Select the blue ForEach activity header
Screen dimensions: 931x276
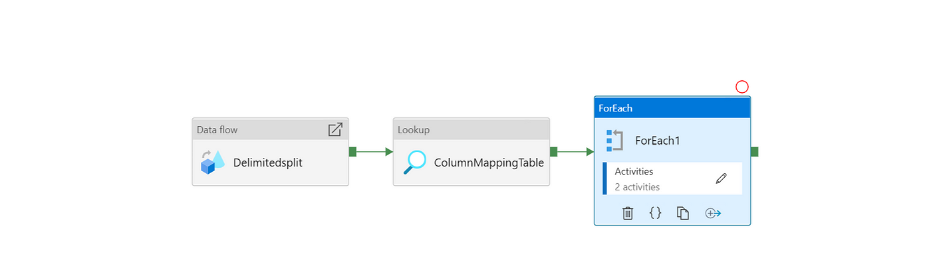point(672,107)
